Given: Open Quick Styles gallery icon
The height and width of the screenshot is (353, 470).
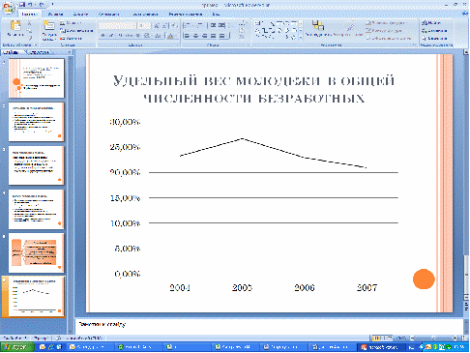Looking at the screenshot, I should coord(350,28).
